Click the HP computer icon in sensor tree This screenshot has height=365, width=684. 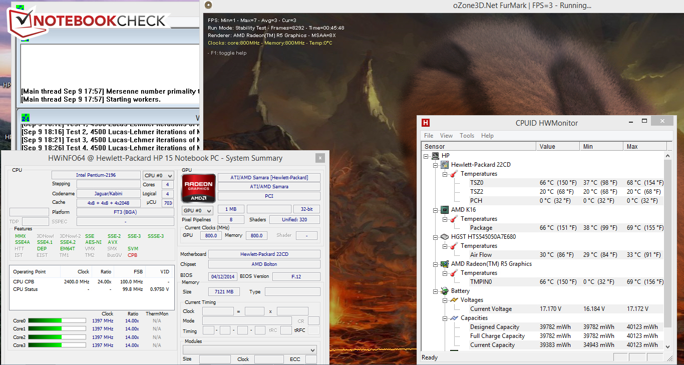click(x=435, y=156)
